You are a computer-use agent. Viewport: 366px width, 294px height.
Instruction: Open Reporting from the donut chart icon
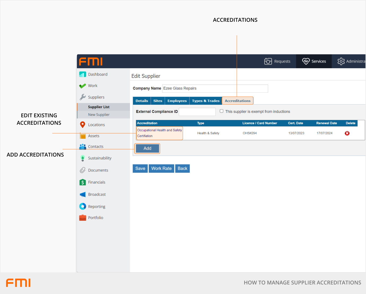pyautogui.click(x=83, y=206)
